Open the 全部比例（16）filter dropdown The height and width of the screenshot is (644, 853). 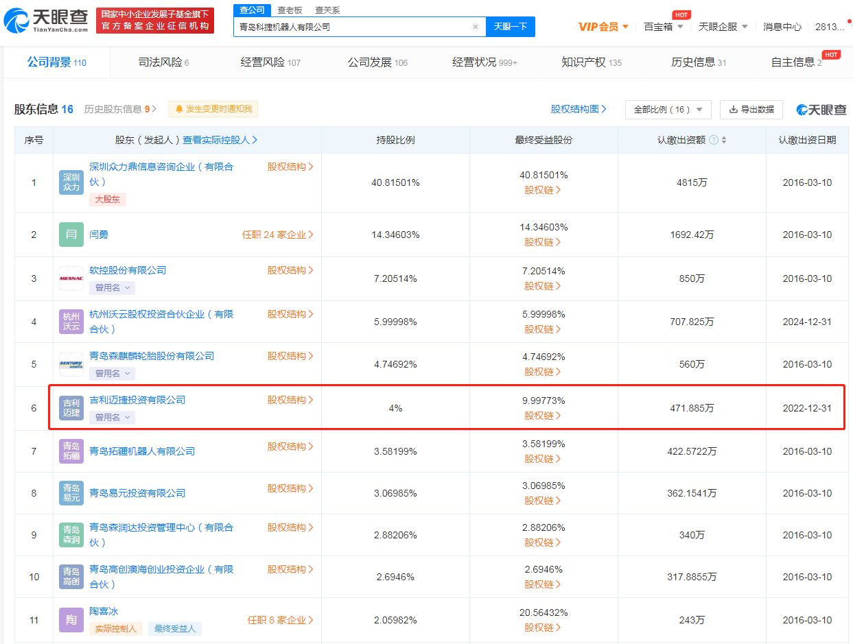pyautogui.click(x=668, y=110)
